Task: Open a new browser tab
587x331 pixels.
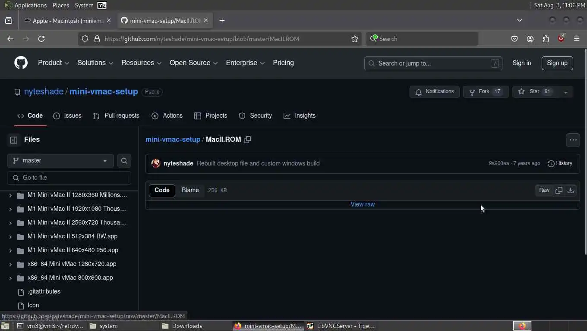Action: coord(222,20)
